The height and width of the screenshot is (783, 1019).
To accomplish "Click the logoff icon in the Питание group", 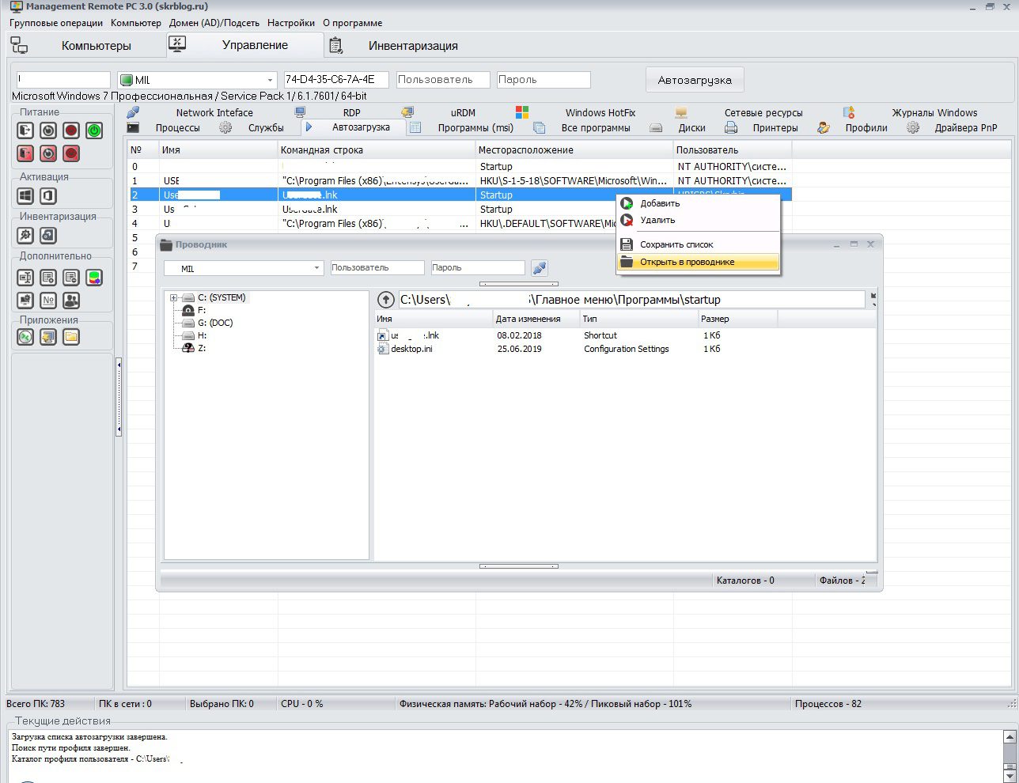I will [x=25, y=130].
